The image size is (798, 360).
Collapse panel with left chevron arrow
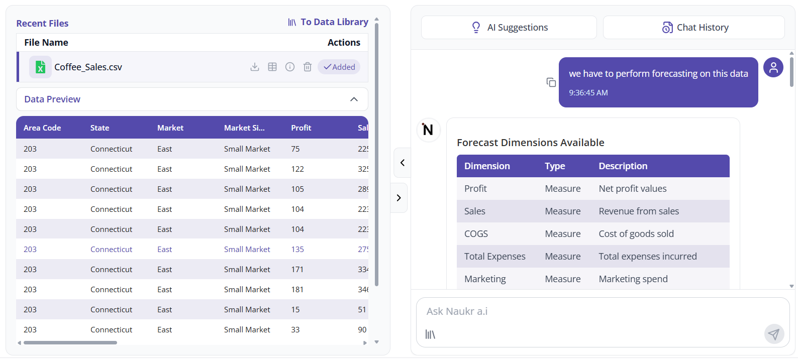click(x=402, y=163)
